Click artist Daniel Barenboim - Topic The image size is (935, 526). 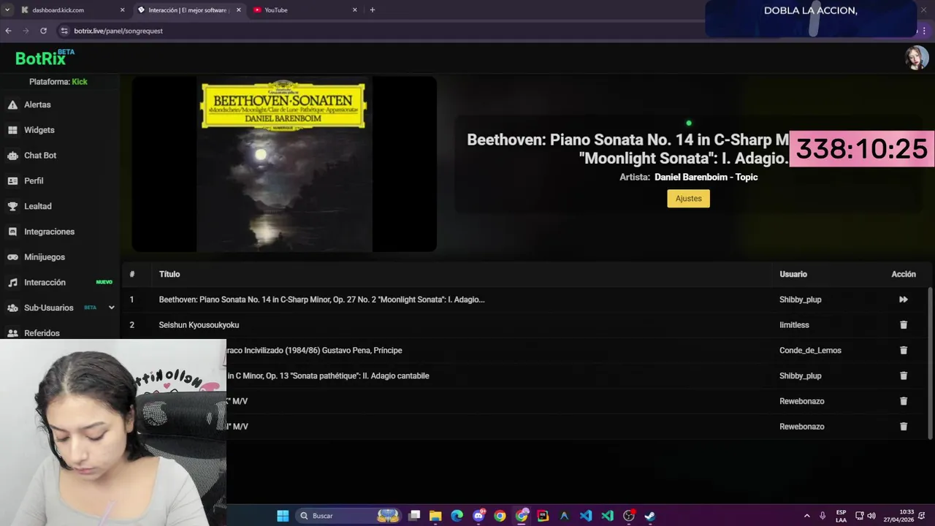(706, 178)
